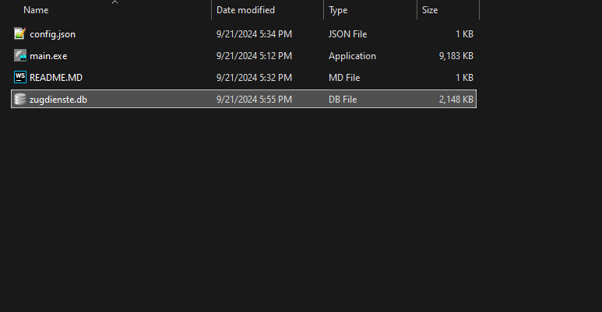
Task: Click the sort direction arrow above Name
Action: 114,2
